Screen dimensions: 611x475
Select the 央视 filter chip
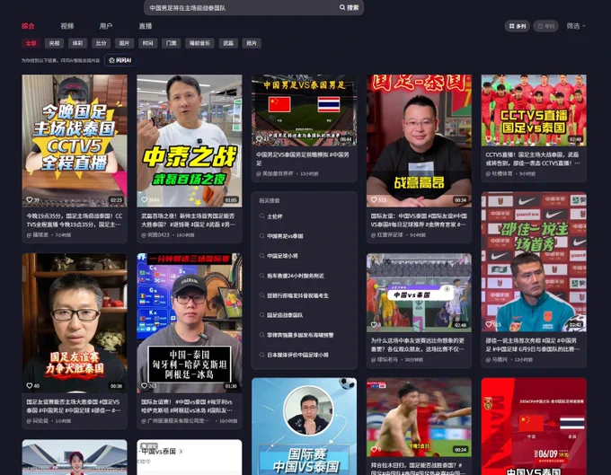pyautogui.click(x=54, y=43)
